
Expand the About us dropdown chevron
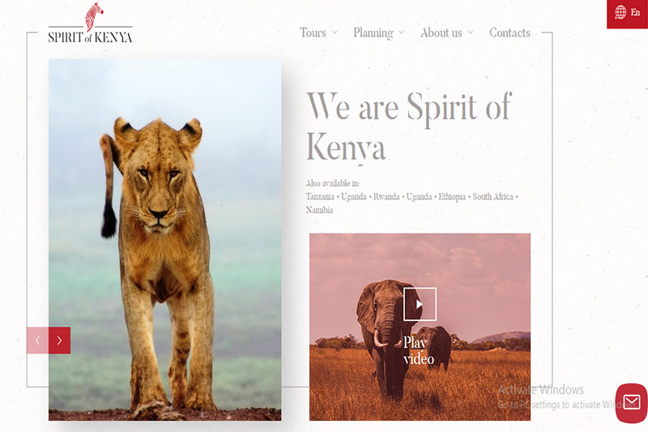[x=470, y=32]
